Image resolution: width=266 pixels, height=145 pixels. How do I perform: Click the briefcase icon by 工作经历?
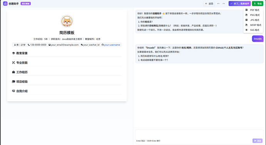[x=13, y=72]
